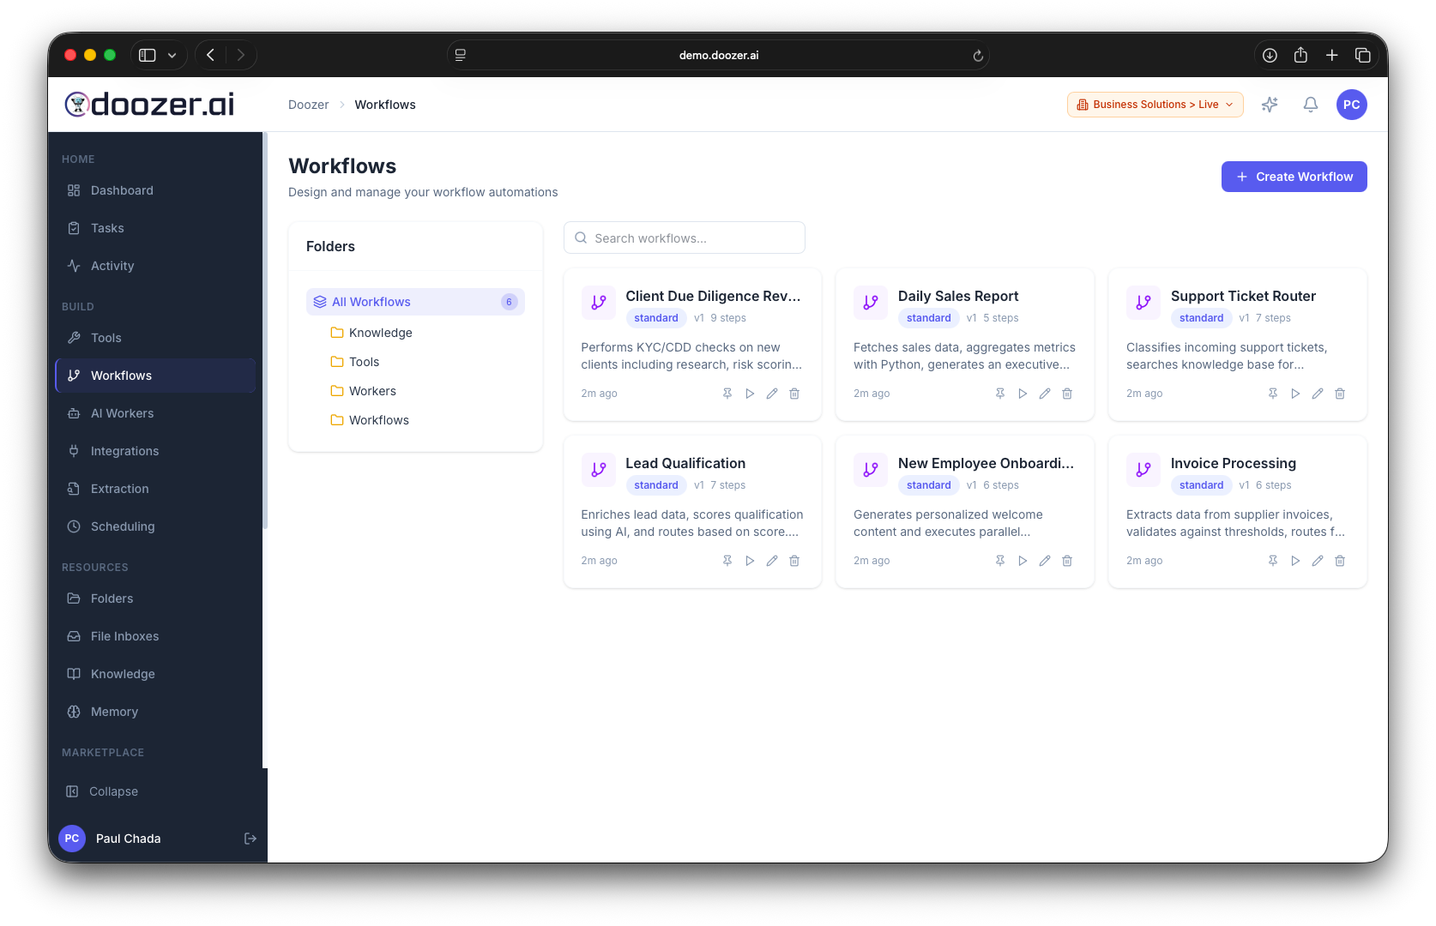The height and width of the screenshot is (926, 1436).
Task: Select the Workers folder in Folders panel
Action: (372, 390)
